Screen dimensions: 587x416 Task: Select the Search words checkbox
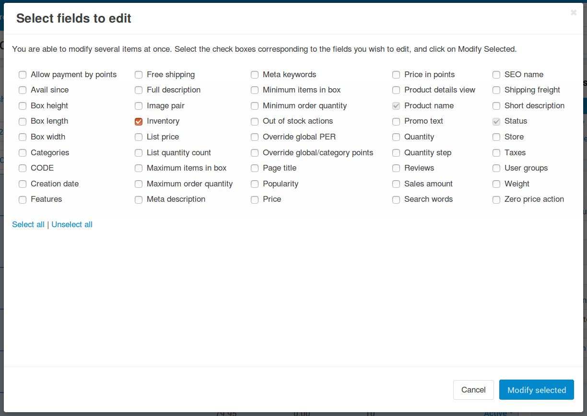click(x=396, y=200)
